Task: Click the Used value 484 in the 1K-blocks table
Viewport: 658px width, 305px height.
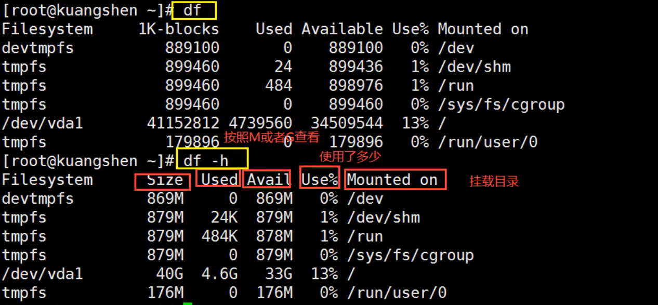Action: click(279, 85)
